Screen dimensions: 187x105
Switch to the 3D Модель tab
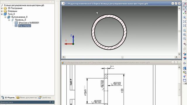(8, 97)
